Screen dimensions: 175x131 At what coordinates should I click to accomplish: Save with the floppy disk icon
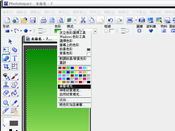pyautogui.click(x=33, y=20)
